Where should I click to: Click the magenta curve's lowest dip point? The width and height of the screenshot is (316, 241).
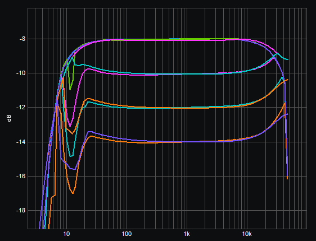click(x=70, y=126)
